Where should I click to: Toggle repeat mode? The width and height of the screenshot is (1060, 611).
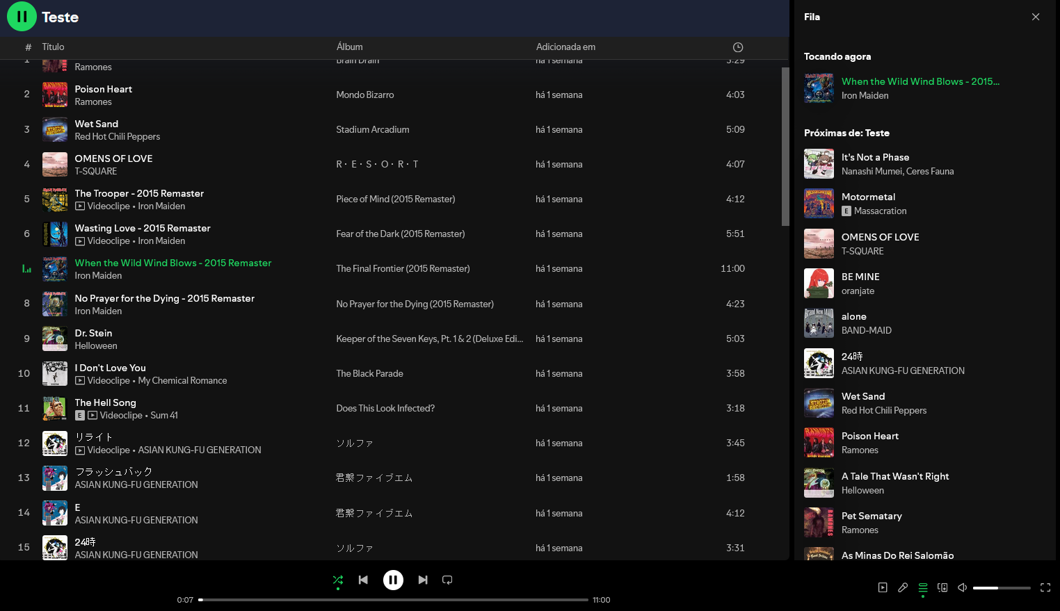pyautogui.click(x=448, y=580)
